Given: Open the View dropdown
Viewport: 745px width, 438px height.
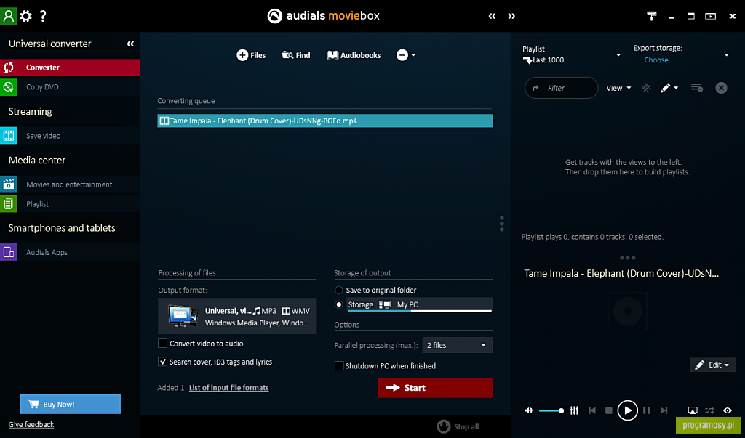Looking at the screenshot, I should 618,88.
